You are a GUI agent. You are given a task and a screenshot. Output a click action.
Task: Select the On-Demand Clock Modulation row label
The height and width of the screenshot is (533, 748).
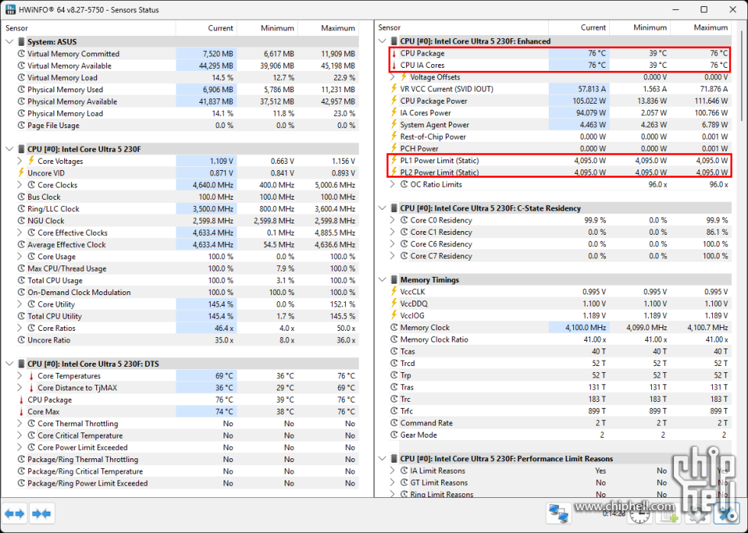(79, 292)
